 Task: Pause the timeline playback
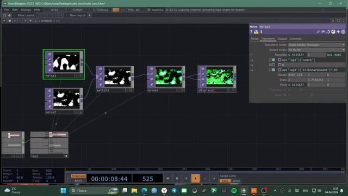(177, 178)
